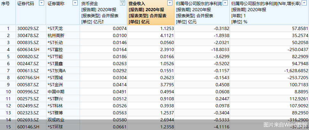The height and width of the screenshot is (130, 309).
Task: Open the 净利润增长率 column dropdown arrow
Action: (x=304, y=3)
